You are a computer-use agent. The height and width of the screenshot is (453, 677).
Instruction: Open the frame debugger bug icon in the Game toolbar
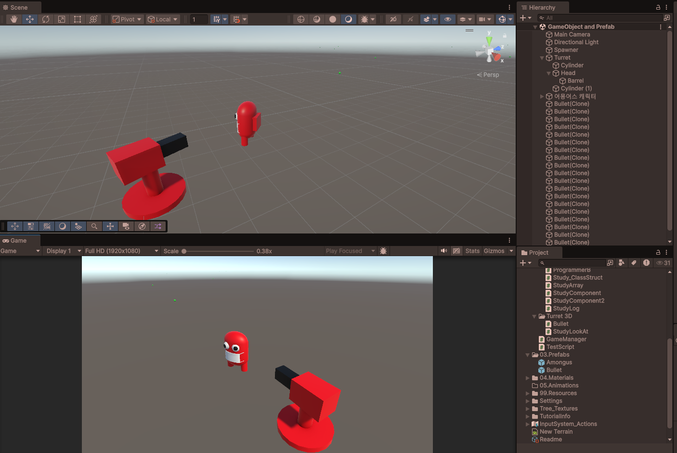[383, 251]
